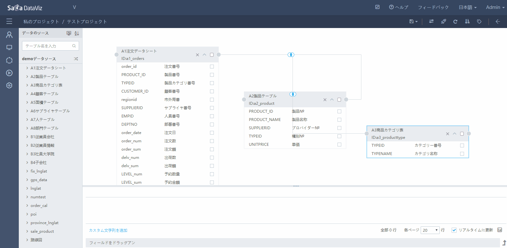Click the Excel export icon at bottom right
Screen dimensions: 507x248
pyautogui.click(x=500, y=230)
